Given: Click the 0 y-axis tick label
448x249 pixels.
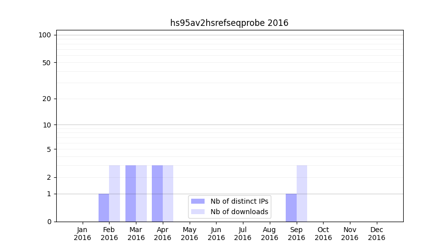Looking at the screenshot, I should [49, 222].
